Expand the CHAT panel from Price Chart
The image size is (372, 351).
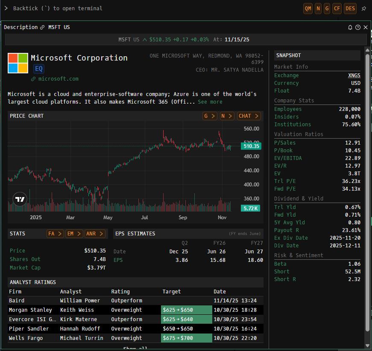(249, 116)
